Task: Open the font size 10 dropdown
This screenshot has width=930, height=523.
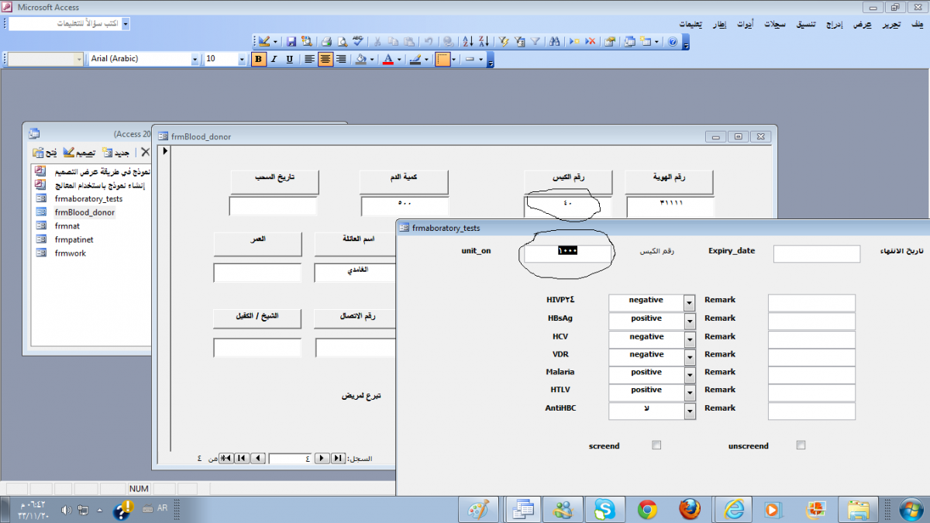Action: click(242, 59)
